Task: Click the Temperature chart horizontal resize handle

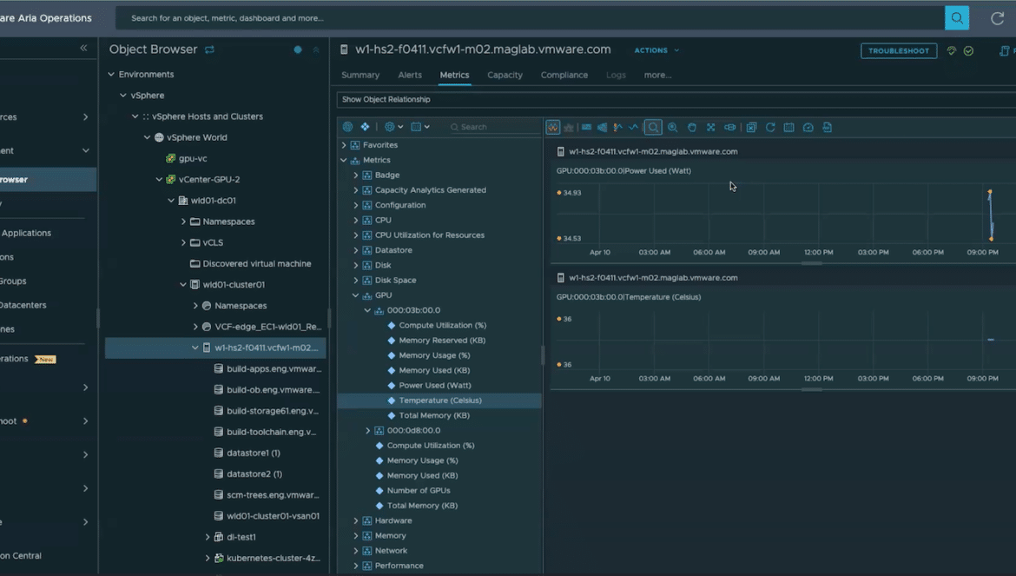Action: [x=811, y=389]
